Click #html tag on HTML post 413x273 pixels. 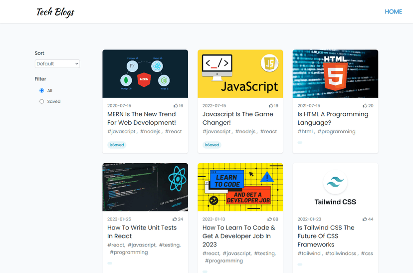[x=305, y=131]
